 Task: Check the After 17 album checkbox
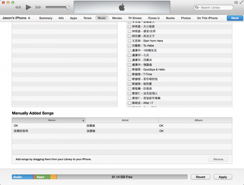(x=129, y=103)
